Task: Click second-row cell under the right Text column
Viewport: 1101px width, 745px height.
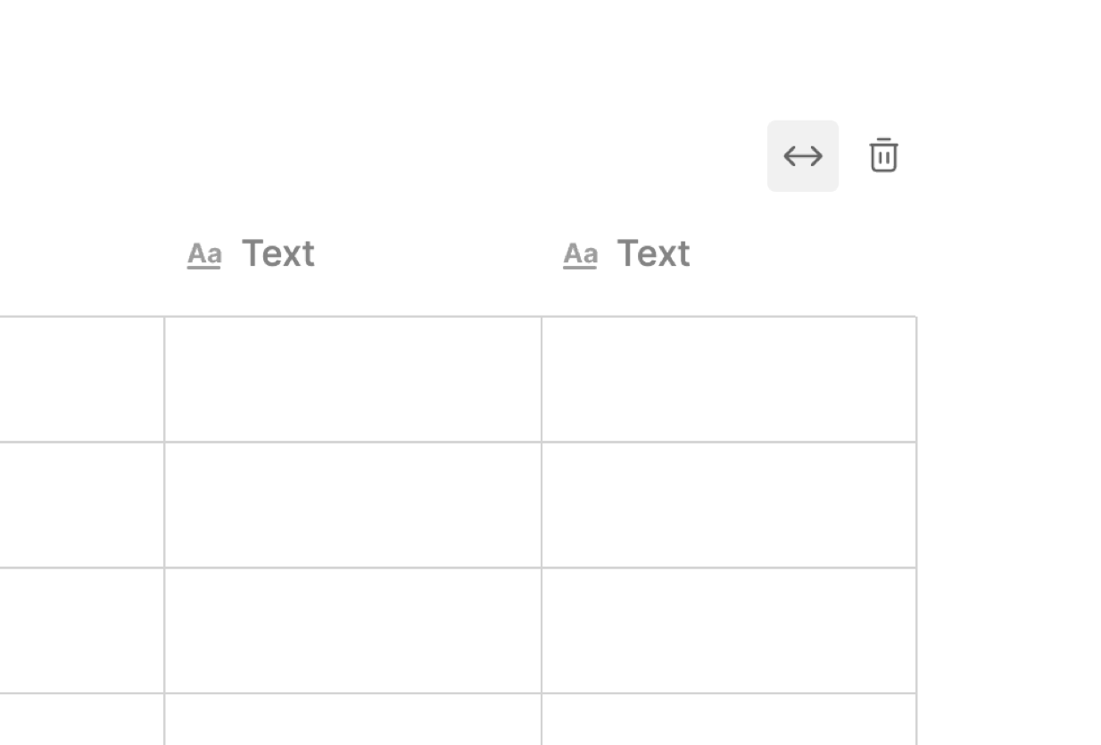Action: coord(728,505)
